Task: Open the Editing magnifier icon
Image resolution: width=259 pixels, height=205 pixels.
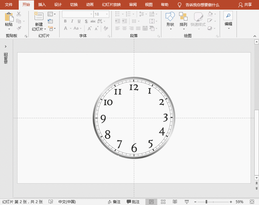Action: [x=228, y=16]
